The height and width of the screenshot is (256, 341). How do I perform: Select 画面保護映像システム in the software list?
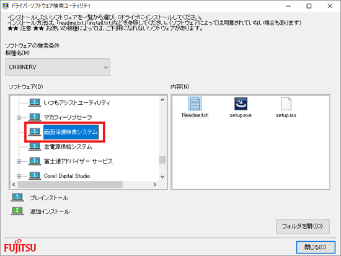pos(71,132)
